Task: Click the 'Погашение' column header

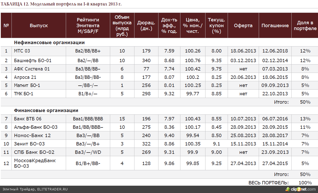Action: click(275, 26)
